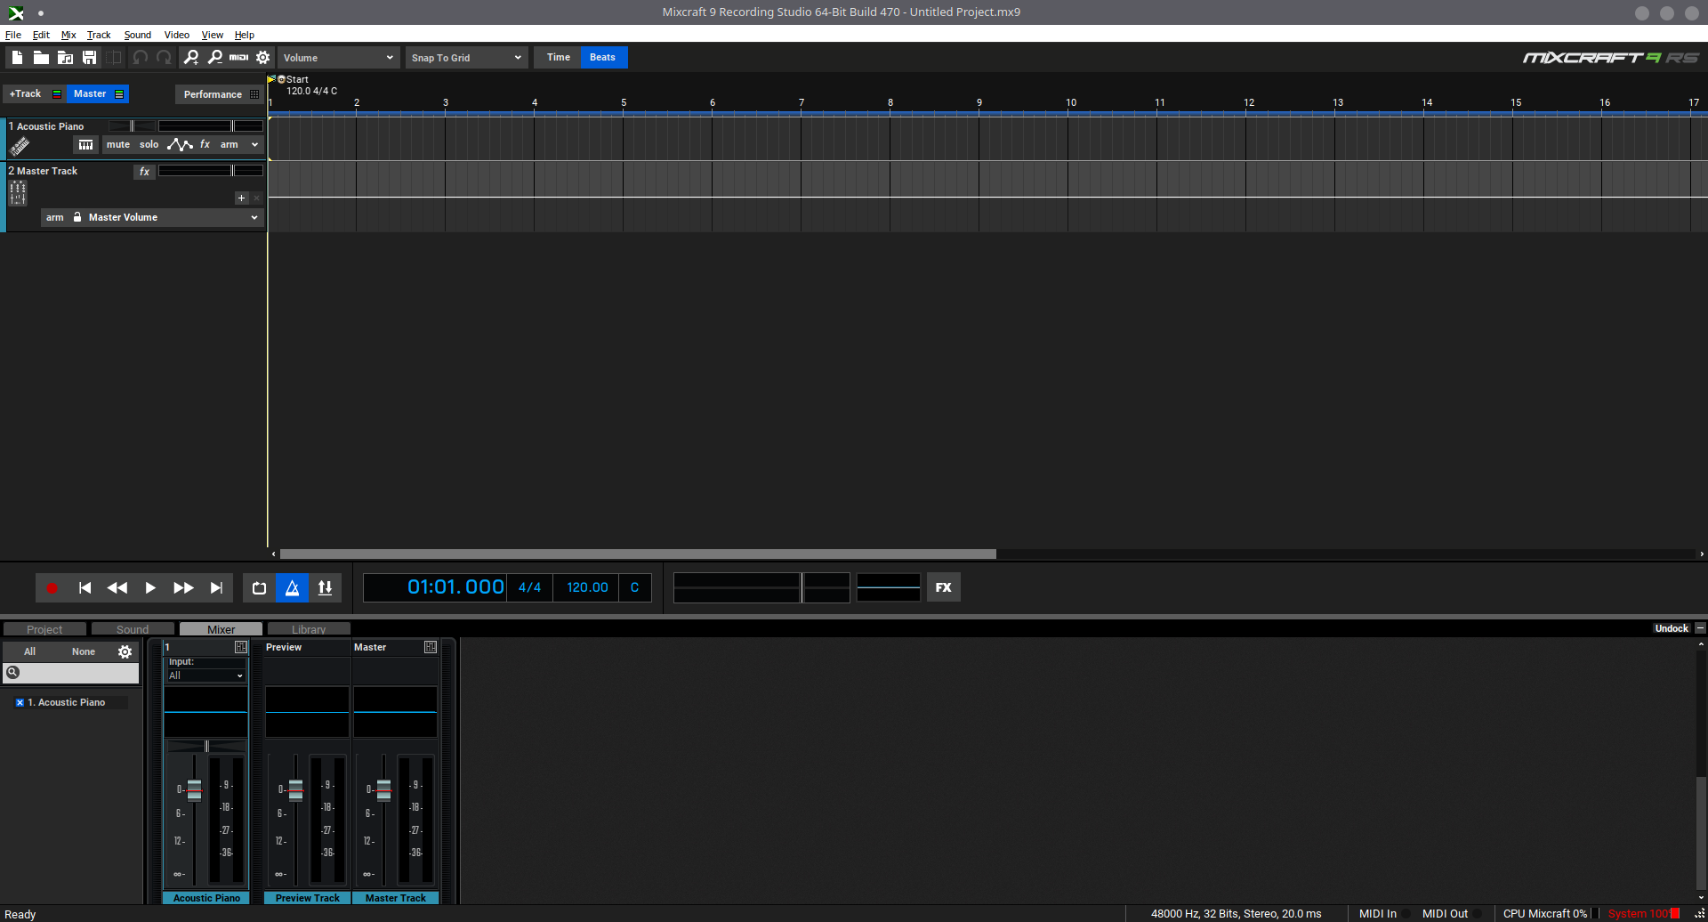Rewind to start of project
This screenshot has height=922, width=1708.
click(85, 587)
